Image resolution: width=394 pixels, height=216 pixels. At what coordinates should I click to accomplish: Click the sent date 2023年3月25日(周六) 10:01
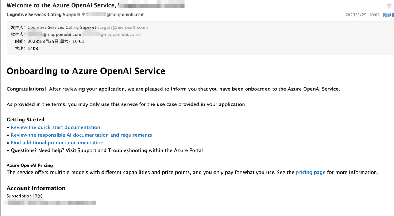coord(56,41)
